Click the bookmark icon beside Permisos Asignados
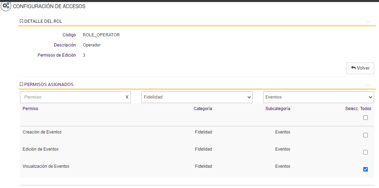Viewport: 379px width, 188px height. (21, 85)
